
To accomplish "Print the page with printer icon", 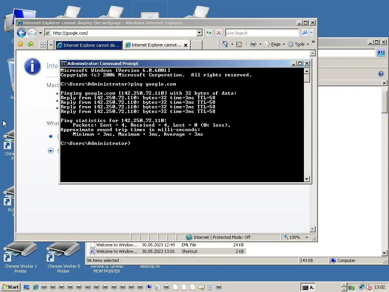I will point(253,44).
